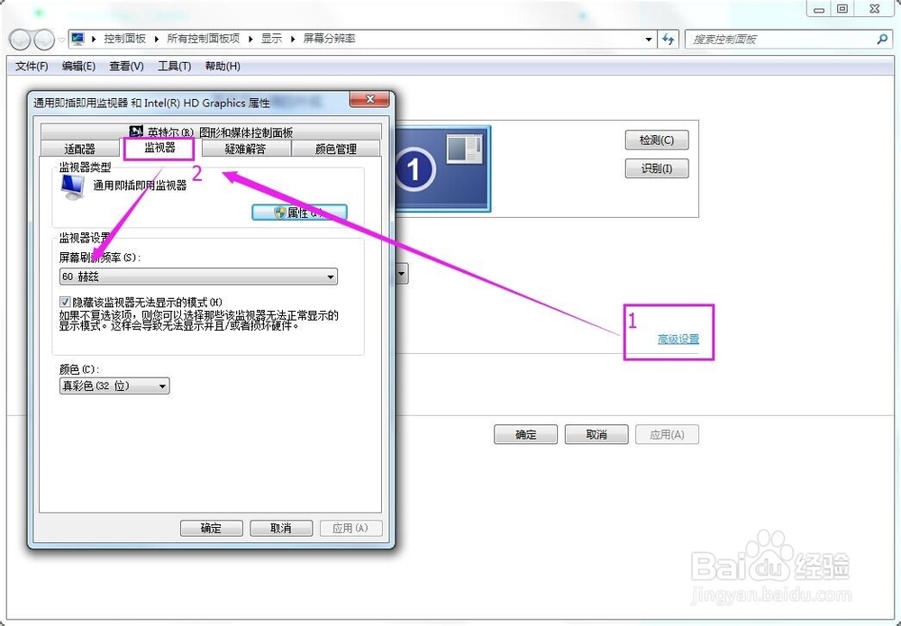The height and width of the screenshot is (626, 901).
Task: Toggle 隐藏该监视器无法显示的模式 checkbox
Action: 65,302
